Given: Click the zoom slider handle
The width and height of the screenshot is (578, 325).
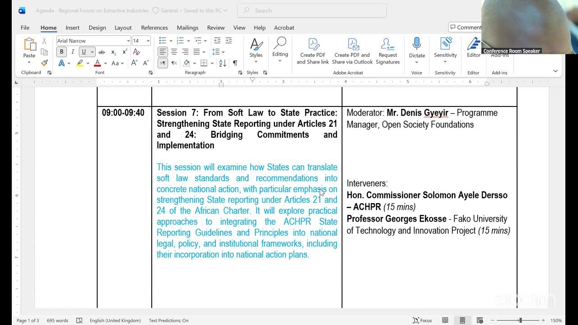Looking at the screenshot, I should coord(520,320).
